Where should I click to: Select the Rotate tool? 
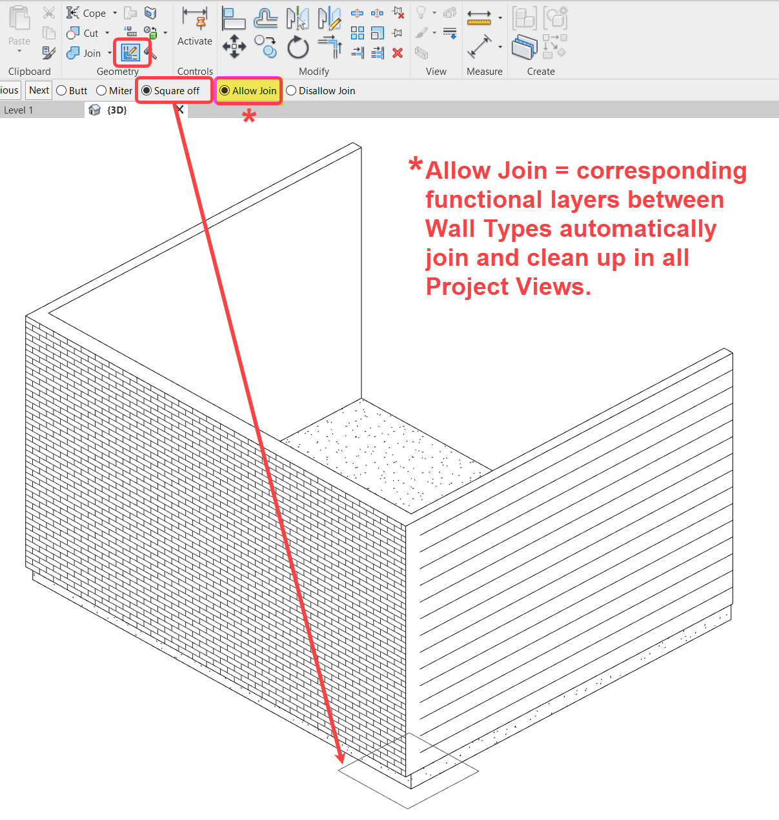click(298, 46)
